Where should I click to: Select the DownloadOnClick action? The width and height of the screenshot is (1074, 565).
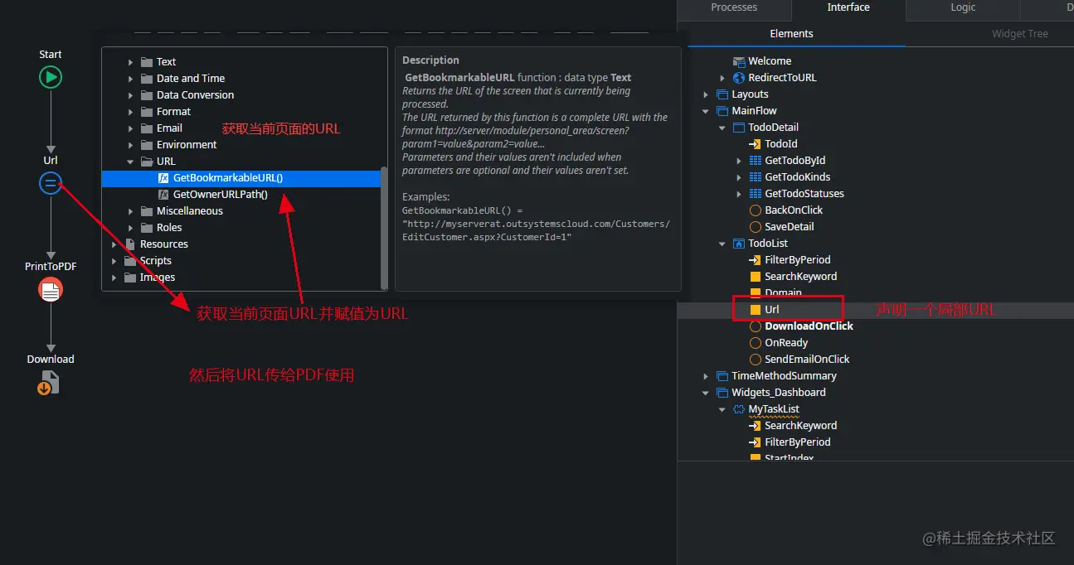(x=809, y=326)
